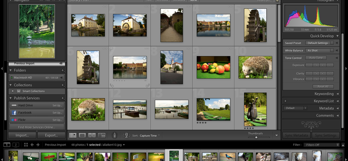Image resolution: width=348 pixels, height=161 pixels.
Task: Add a collection with the plus icon
Action: coord(63,85)
